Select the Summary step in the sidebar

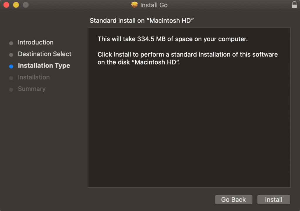coord(32,89)
